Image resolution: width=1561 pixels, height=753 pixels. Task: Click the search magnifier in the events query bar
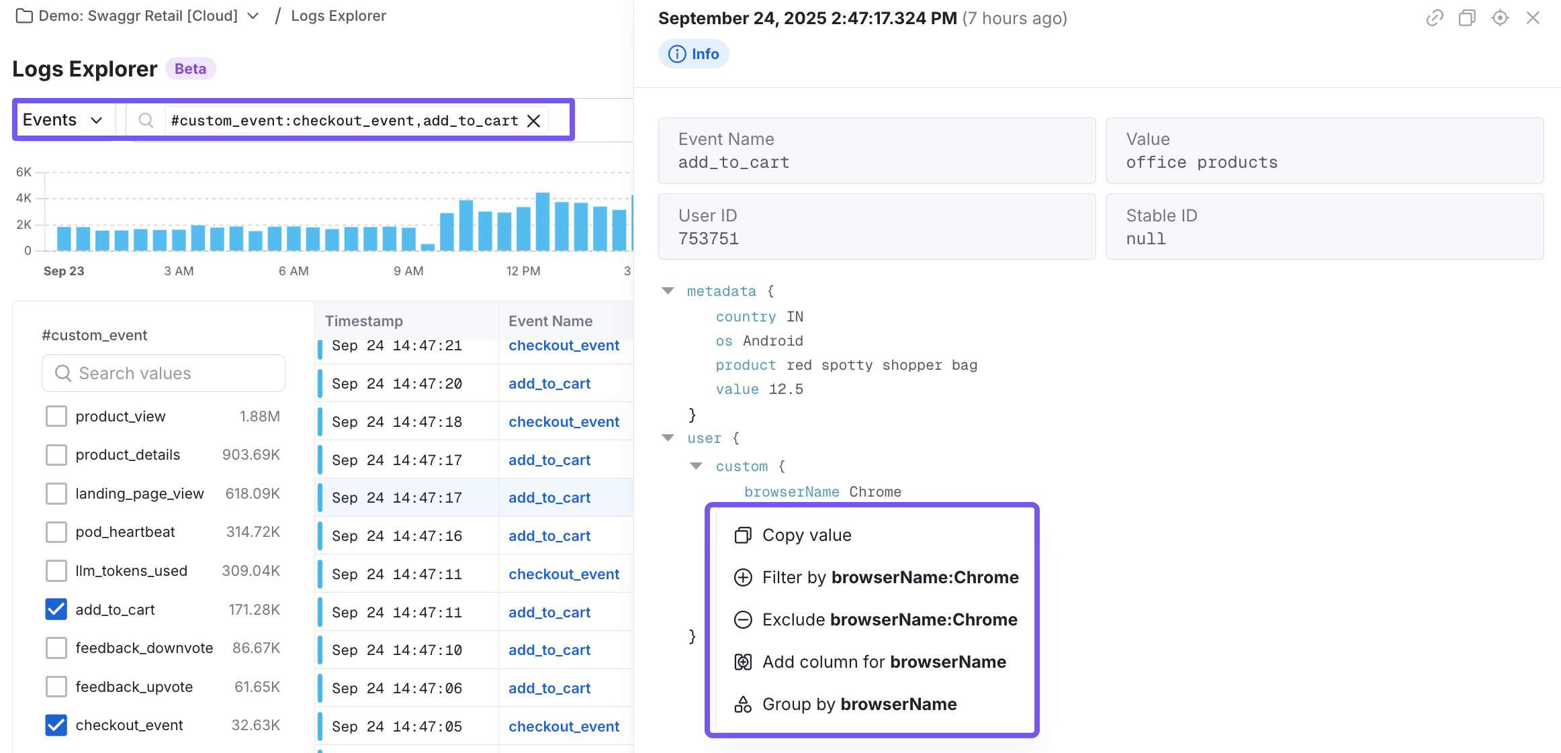(x=146, y=120)
